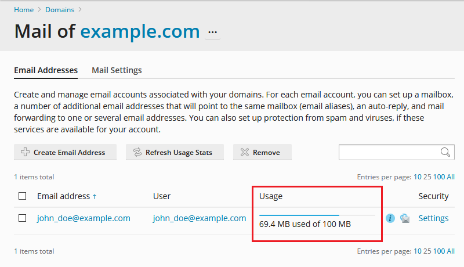This screenshot has height=267, width=464.
Task: Go to Home in the breadcrumb
Action: 24,9
